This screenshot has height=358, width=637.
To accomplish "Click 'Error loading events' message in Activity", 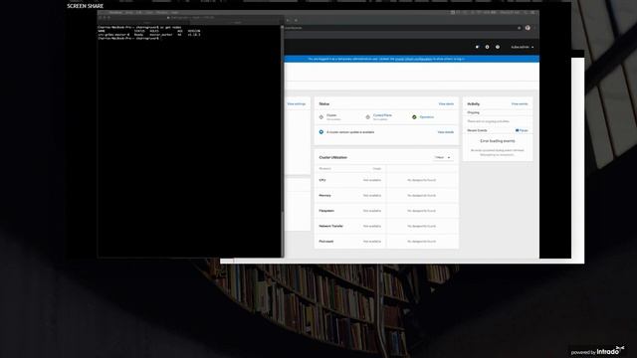I will click(x=498, y=141).
